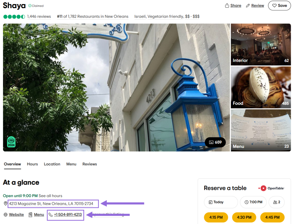Screen dimensions: 296x224
Task: Click the people icon in party size selector
Action: pyautogui.click(x=275, y=202)
